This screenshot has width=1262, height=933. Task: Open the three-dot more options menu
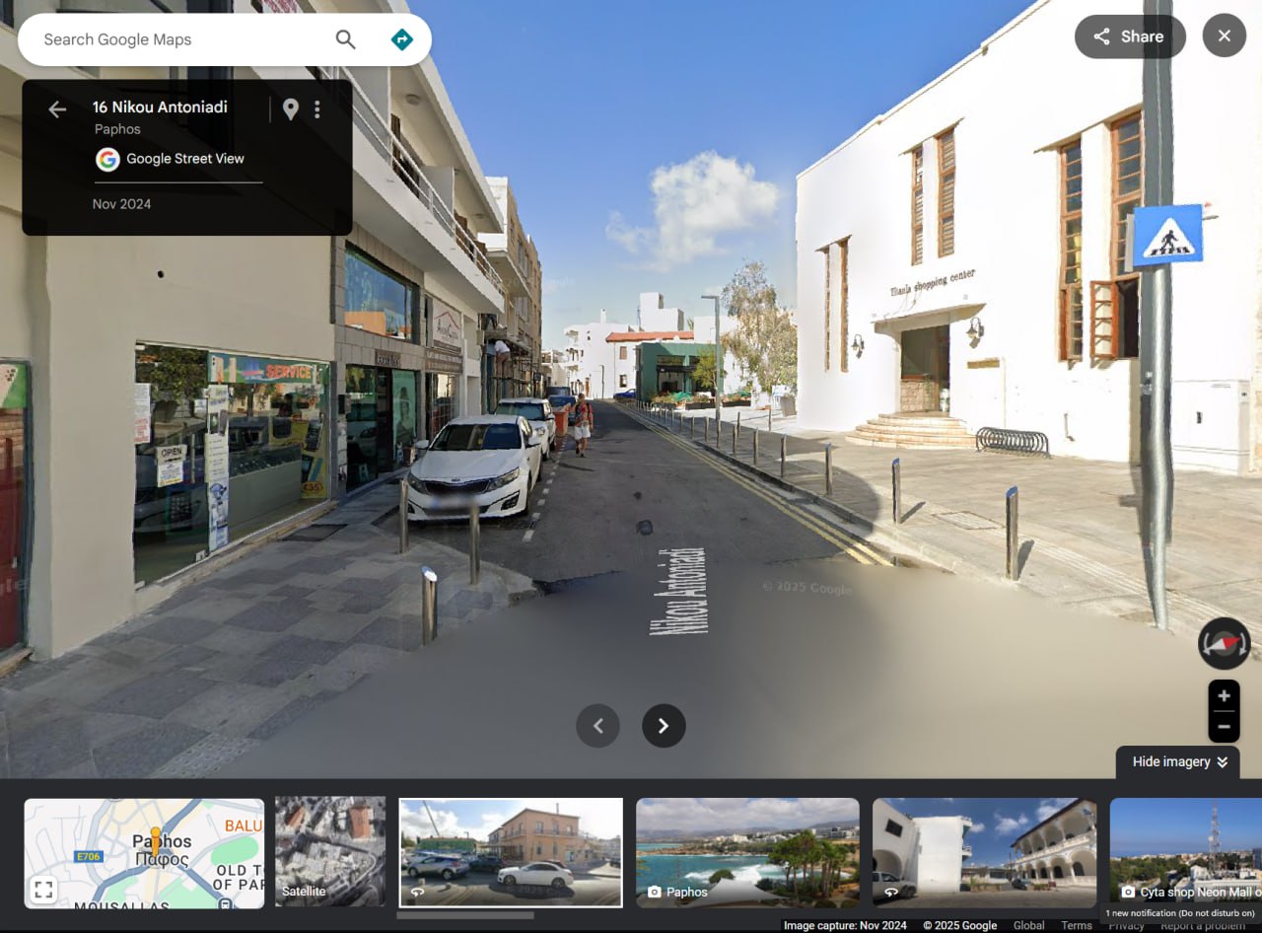(x=316, y=109)
